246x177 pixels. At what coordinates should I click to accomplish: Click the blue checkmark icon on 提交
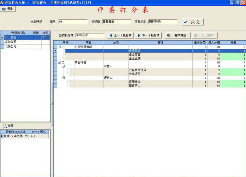(x=186, y=22)
